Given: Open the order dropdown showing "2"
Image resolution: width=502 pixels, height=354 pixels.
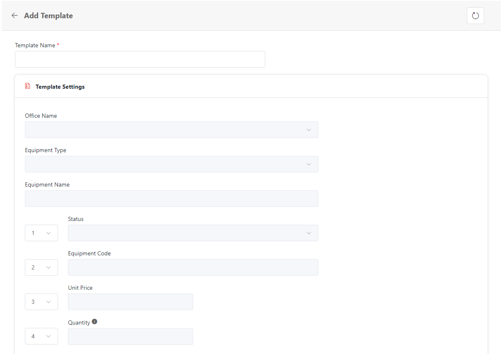Looking at the screenshot, I should (x=41, y=267).
